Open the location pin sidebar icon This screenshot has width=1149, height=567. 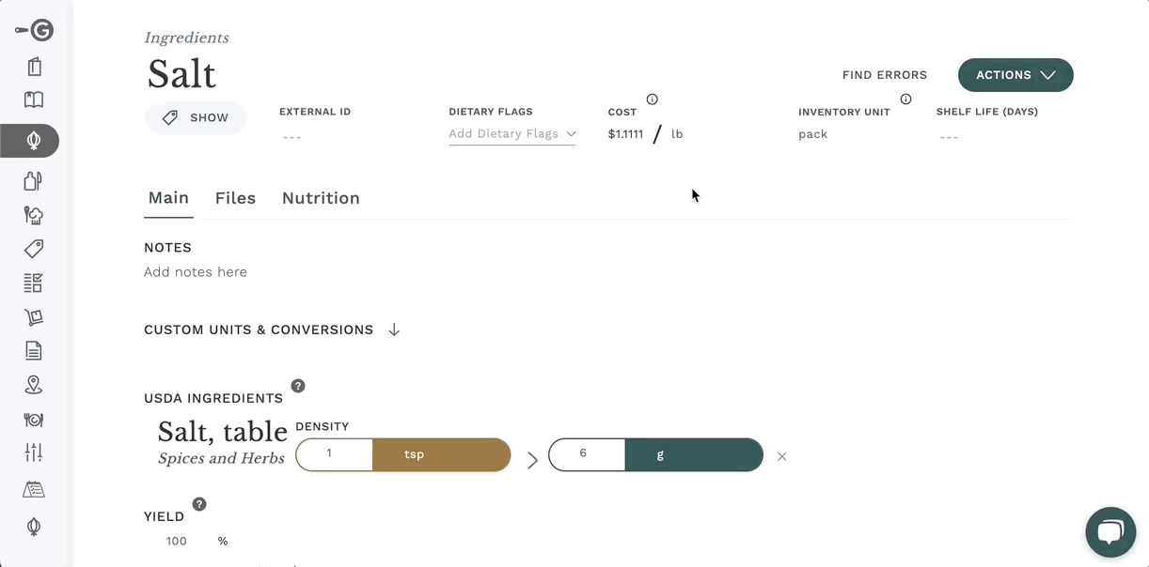coord(34,385)
